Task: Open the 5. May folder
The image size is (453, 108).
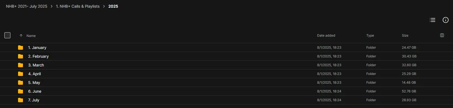Action: pyautogui.click(x=34, y=83)
